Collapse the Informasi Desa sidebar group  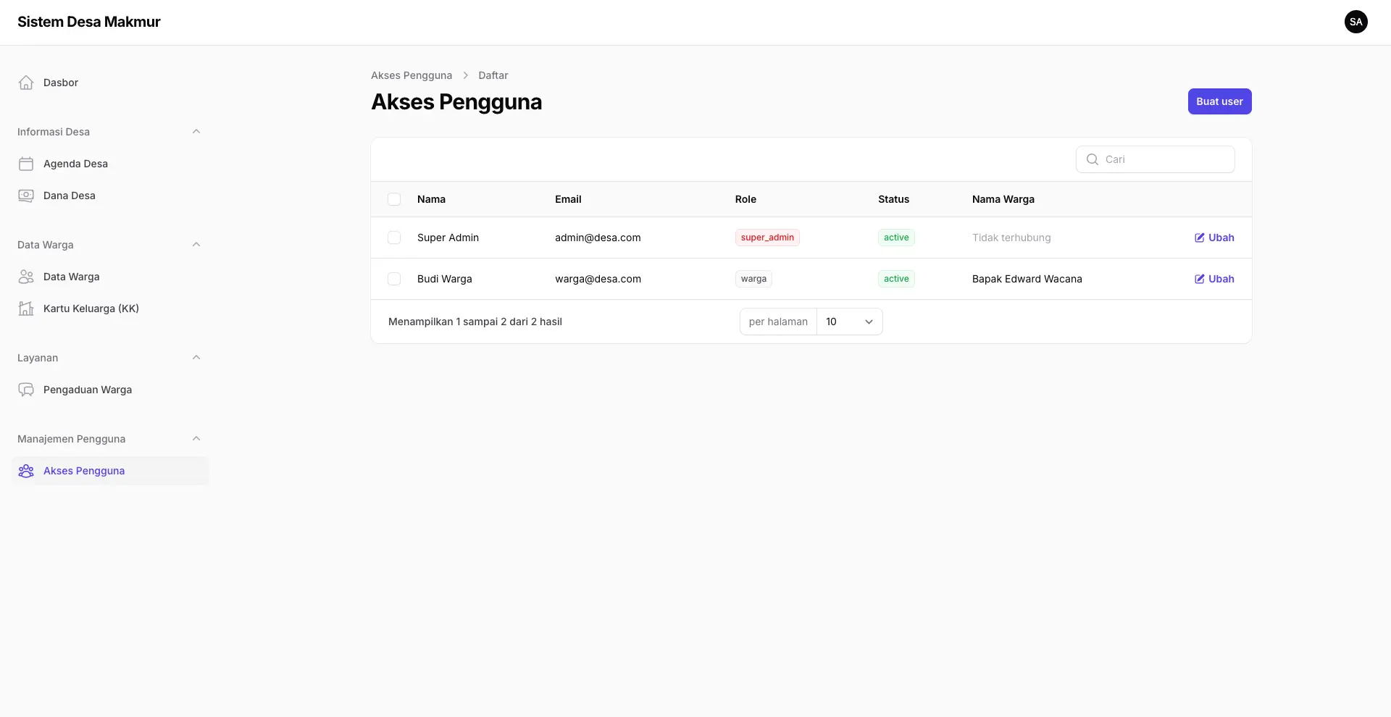click(x=196, y=132)
